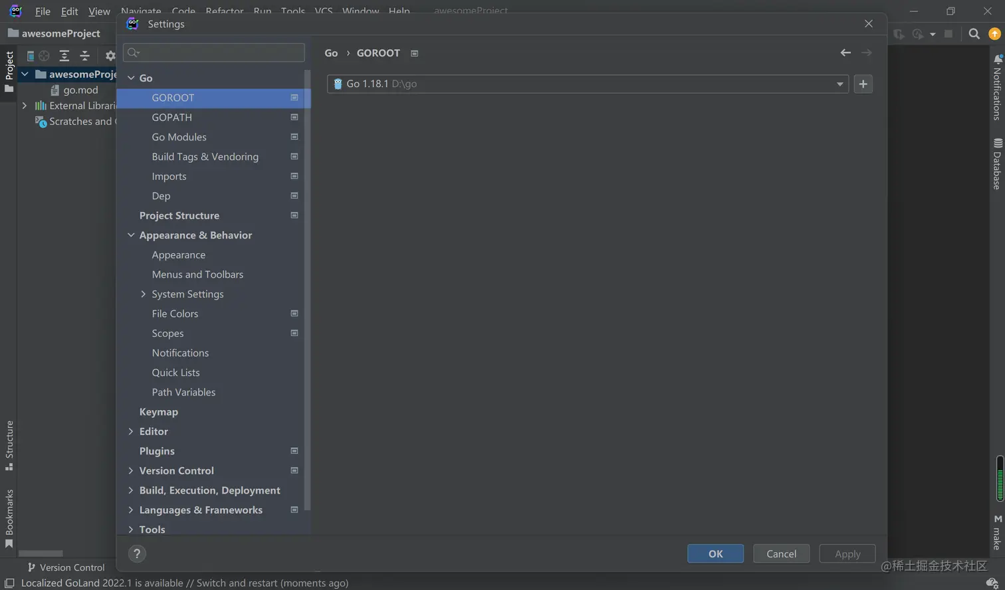
Task: Click the GoLand logo in the main window
Action: pos(15,11)
